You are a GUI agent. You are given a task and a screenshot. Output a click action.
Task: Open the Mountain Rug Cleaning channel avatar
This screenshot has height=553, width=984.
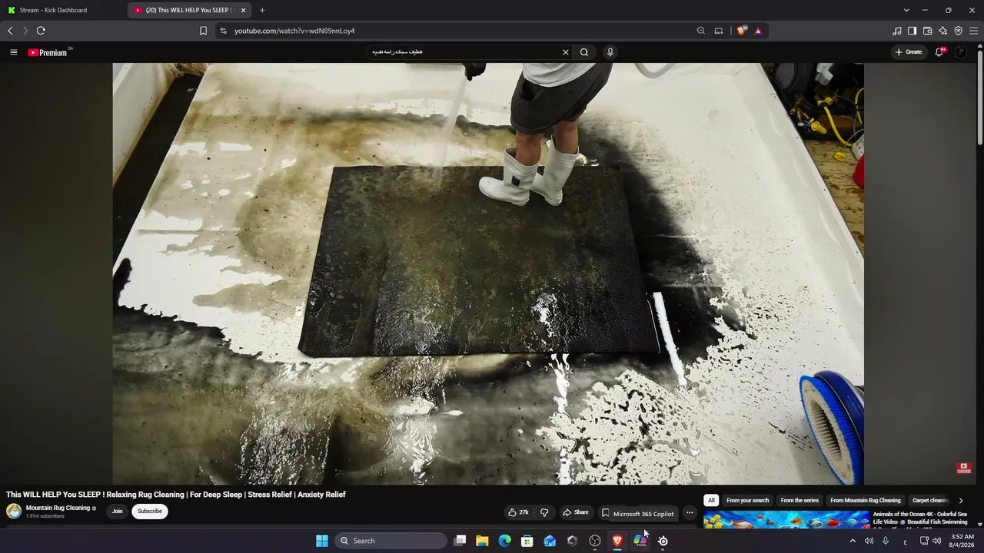point(14,512)
